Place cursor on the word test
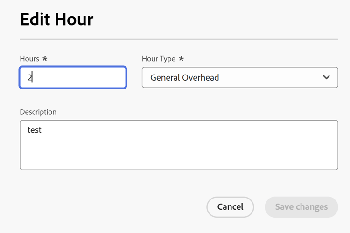 (x=35, y=130)
